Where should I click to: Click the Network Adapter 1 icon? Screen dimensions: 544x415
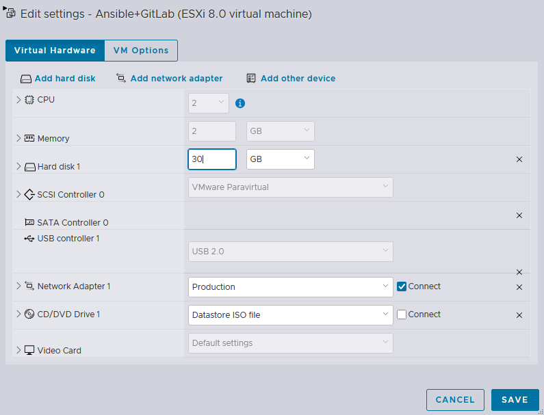point(29,286)
